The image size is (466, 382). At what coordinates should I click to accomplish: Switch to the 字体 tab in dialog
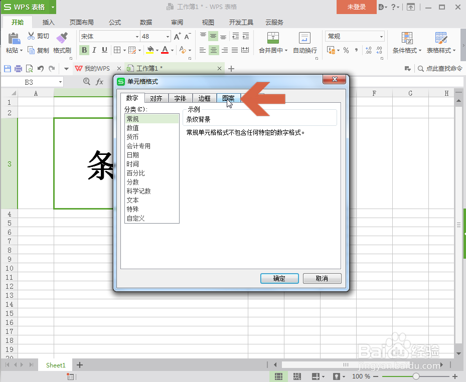tap(180, 98)
